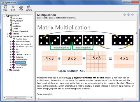Viewport: 140px width, 102px height.
Task: Open the Introduction topic
Action: (17, 18)
